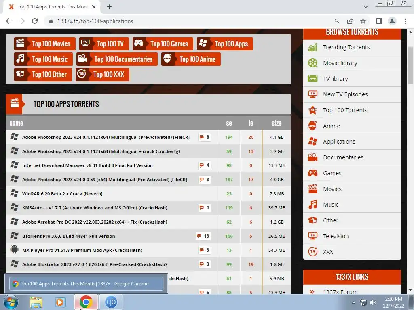414x310 pixels.
Task: Open MX Player Pro v1.51.8 torrent
Action: point(82,250)
